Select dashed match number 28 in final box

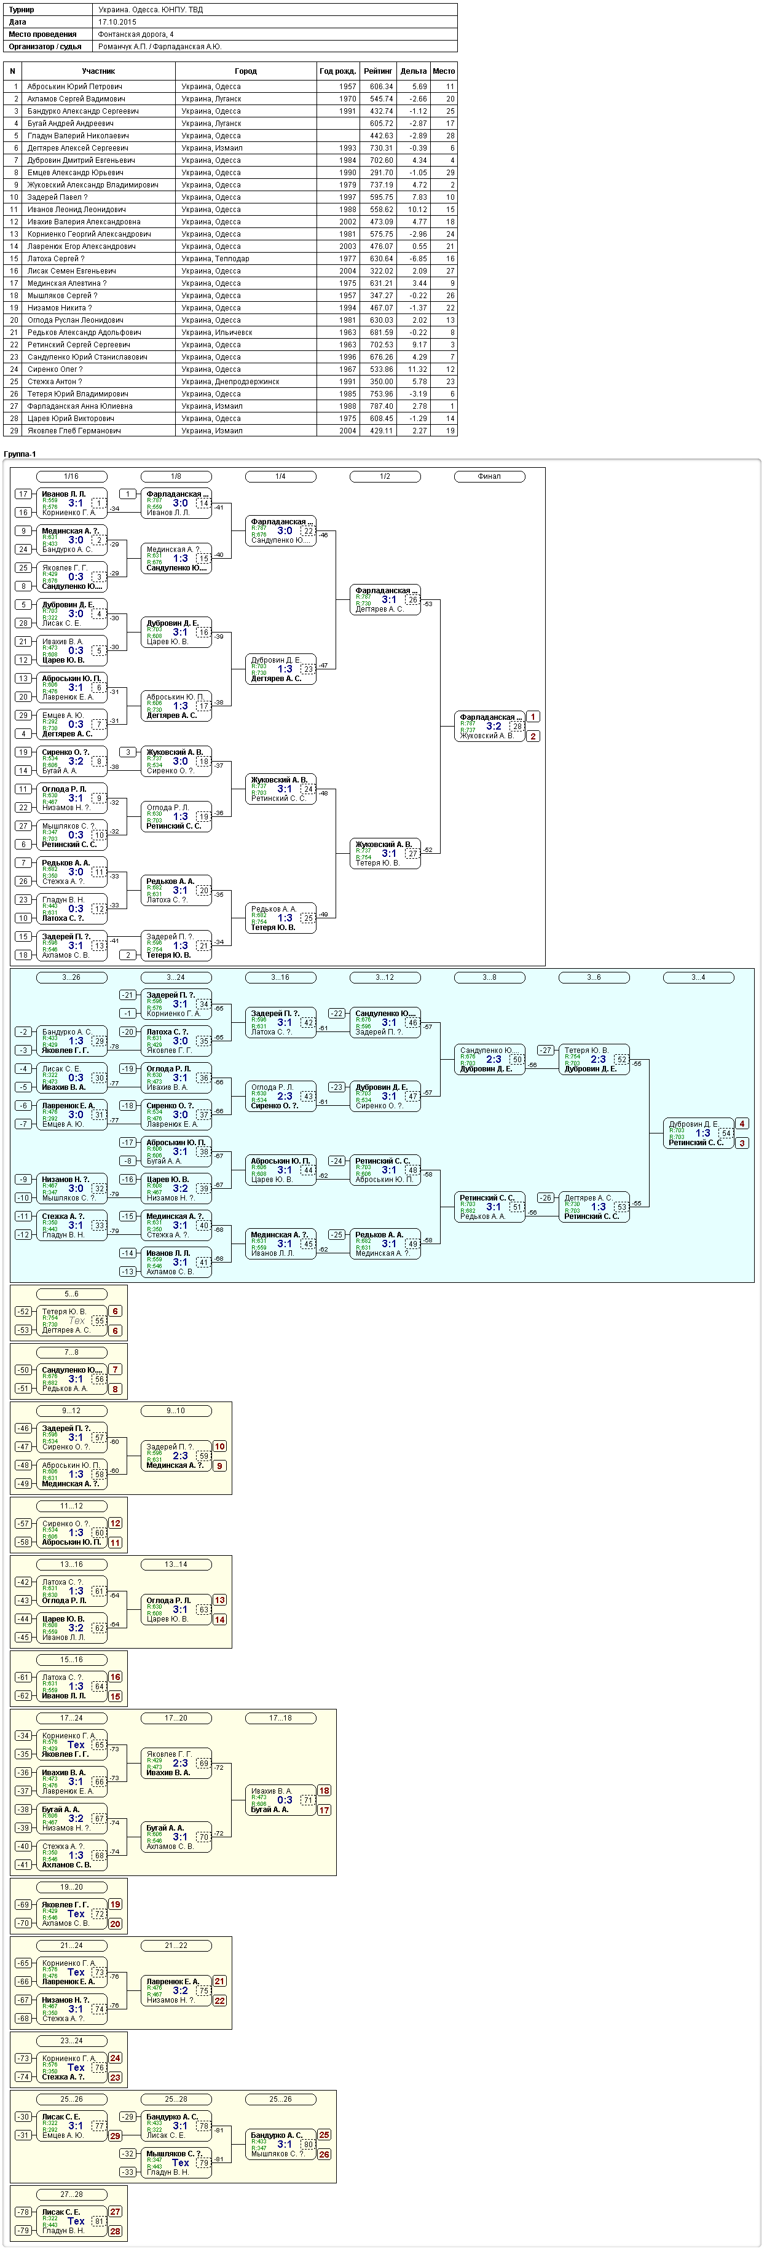[x=517, y=726]
